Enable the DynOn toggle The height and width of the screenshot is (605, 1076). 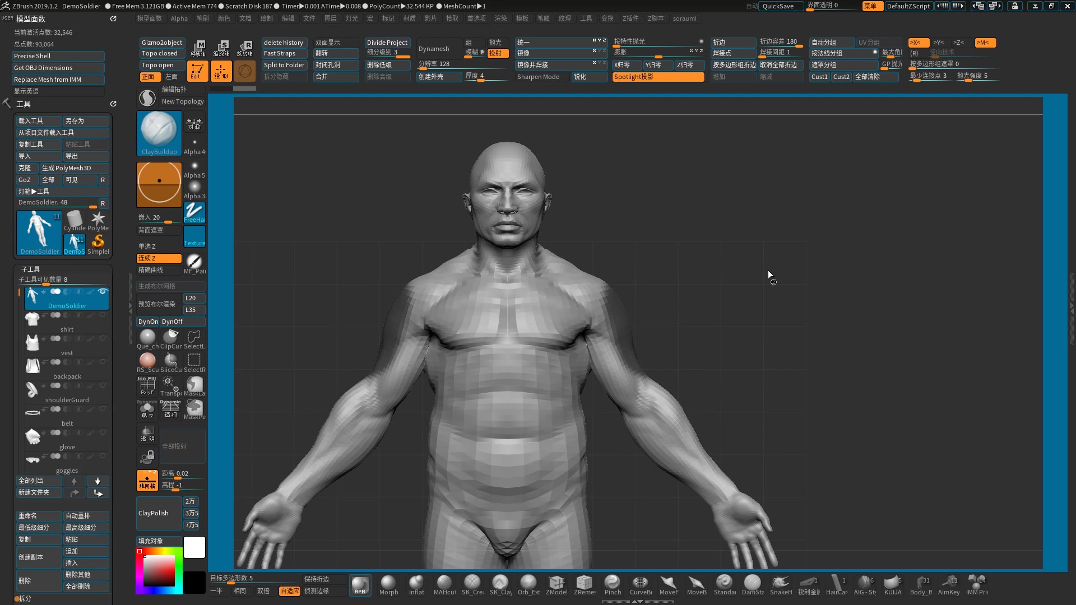coord(148,322)
